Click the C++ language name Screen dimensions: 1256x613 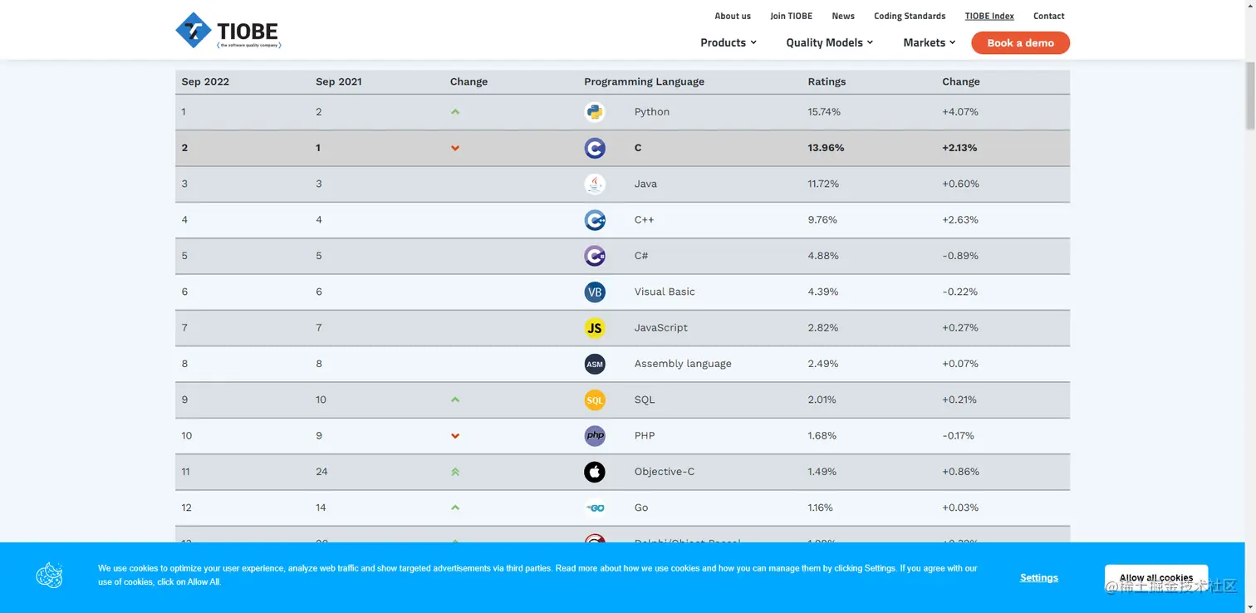[645, 220]
